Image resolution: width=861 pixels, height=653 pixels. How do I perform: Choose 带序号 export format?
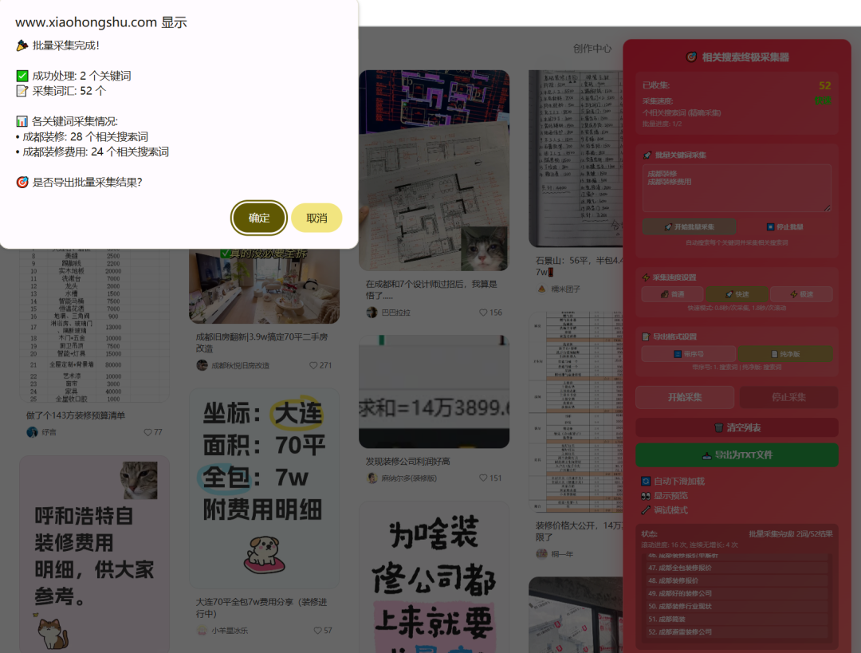pos(689,354)
